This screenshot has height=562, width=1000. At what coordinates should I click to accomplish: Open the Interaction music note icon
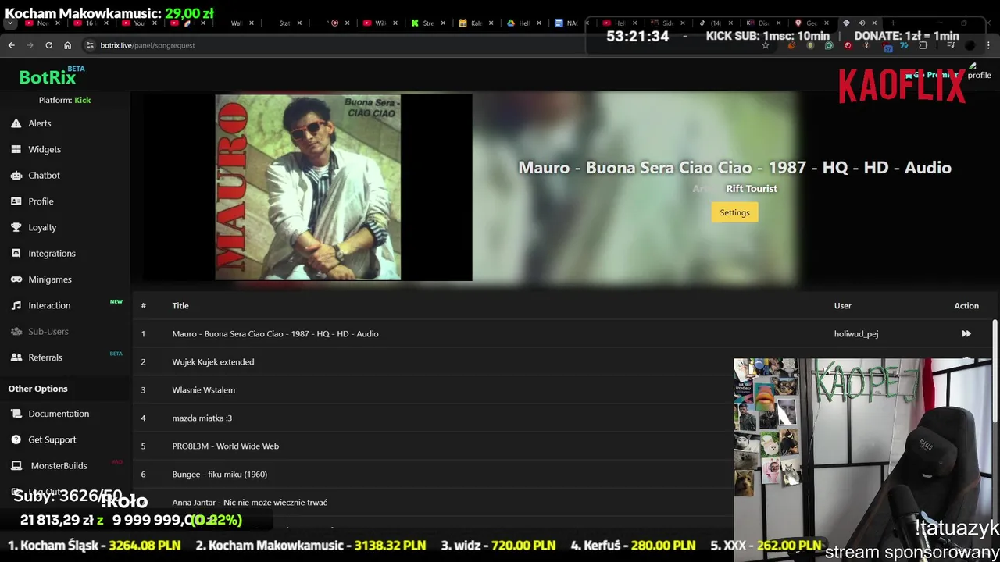16,305
